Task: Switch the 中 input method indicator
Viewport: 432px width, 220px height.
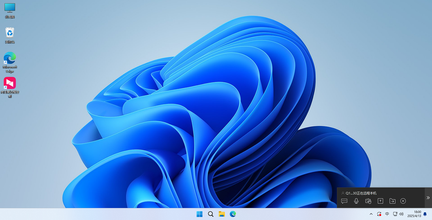Action: click(387, 214)
